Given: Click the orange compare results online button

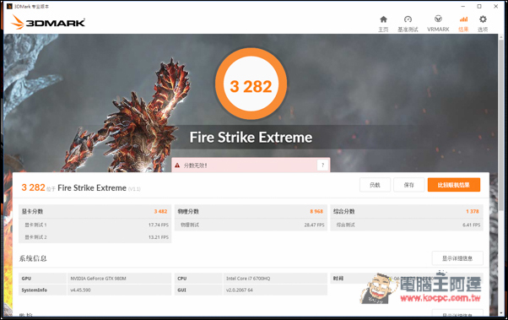Looking at the screenshot, I should tap(454, 185).
